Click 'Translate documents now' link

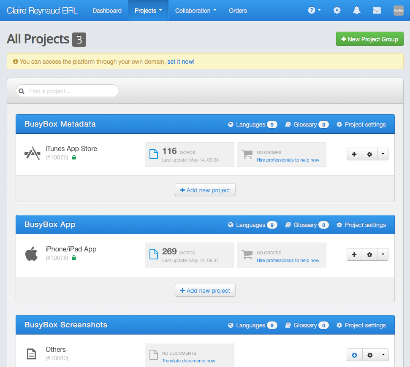(188, 361)
